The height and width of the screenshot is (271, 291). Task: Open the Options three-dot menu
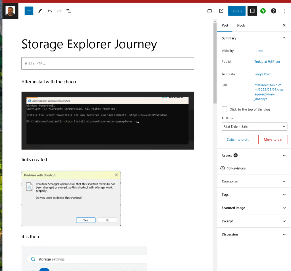pyautogui.click(x=284, y=11)
